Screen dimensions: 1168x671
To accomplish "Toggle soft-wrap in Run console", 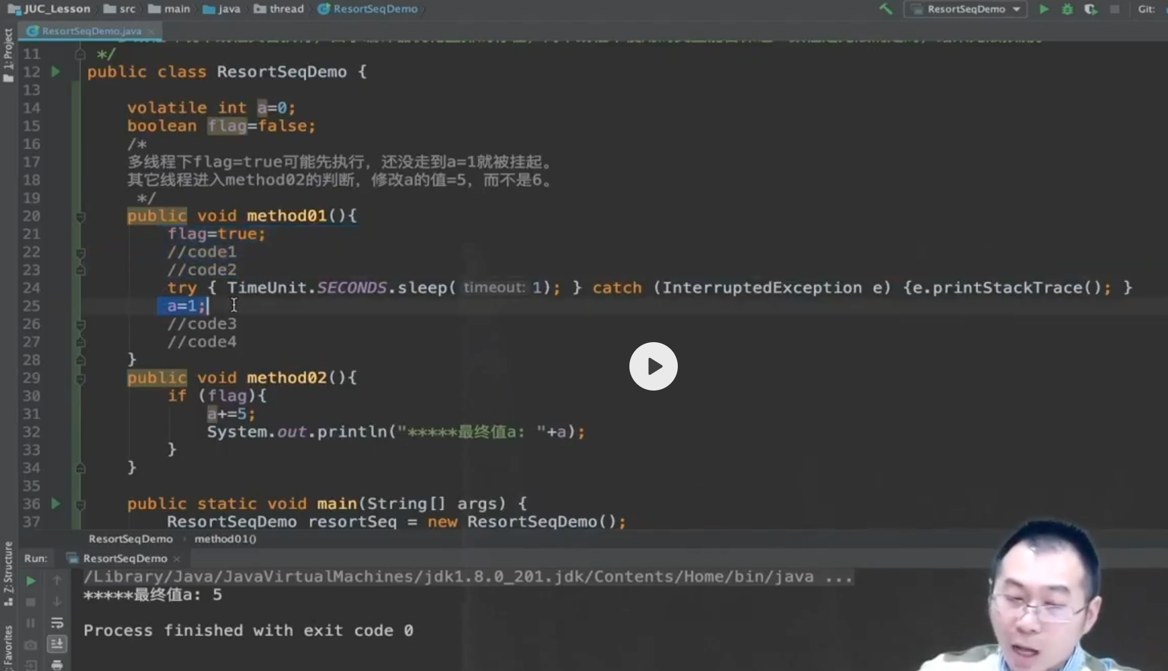I will click(x=57, y=623).
